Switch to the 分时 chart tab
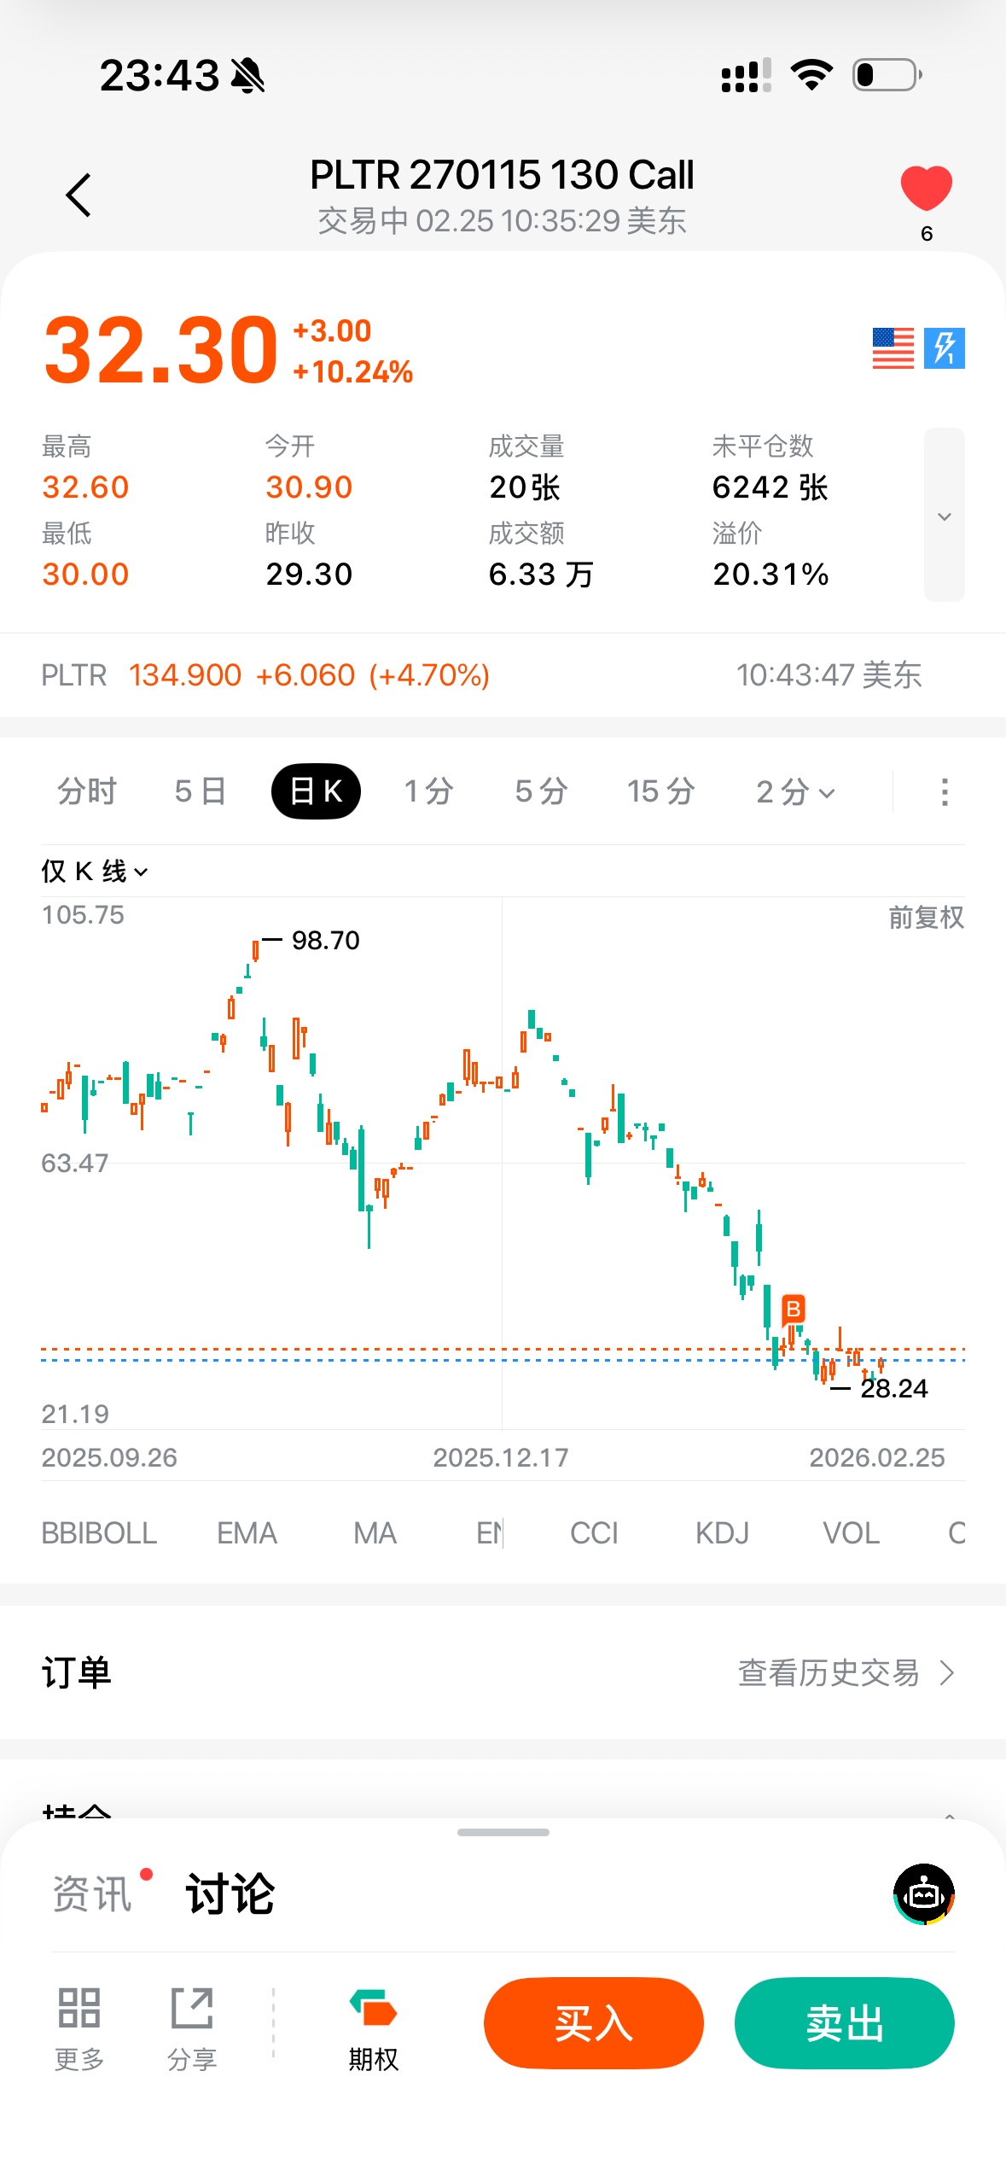The image size is (1006, 2182). coord(86,791)
